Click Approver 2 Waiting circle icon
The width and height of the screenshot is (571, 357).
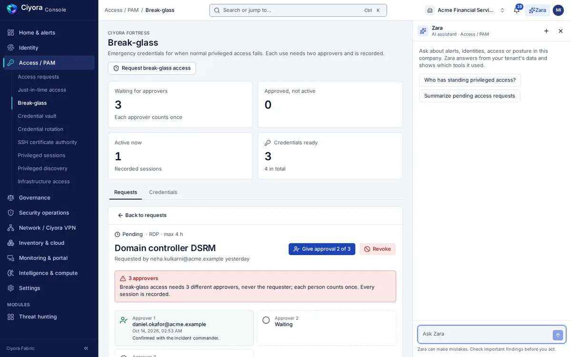pos(266,320)
